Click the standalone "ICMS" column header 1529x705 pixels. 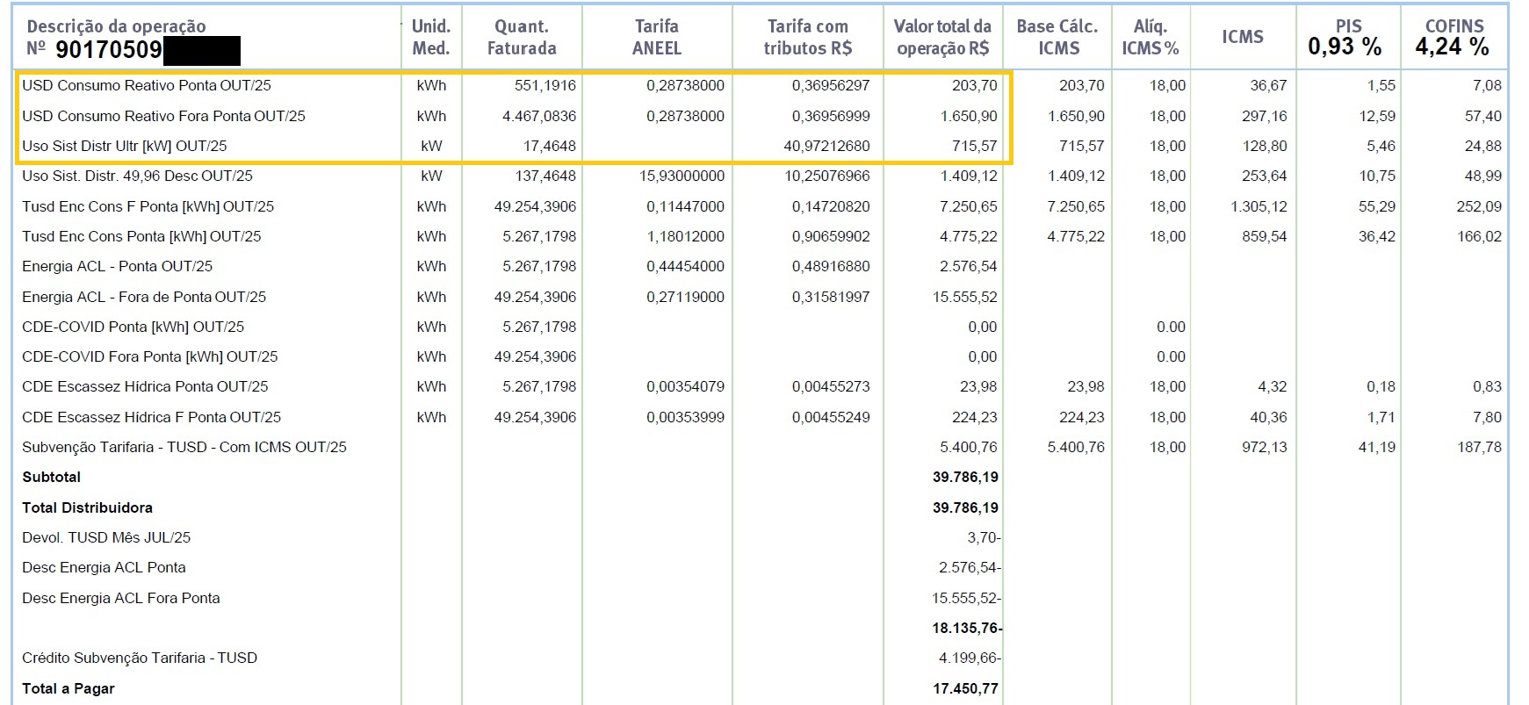tap(1243, 37)
